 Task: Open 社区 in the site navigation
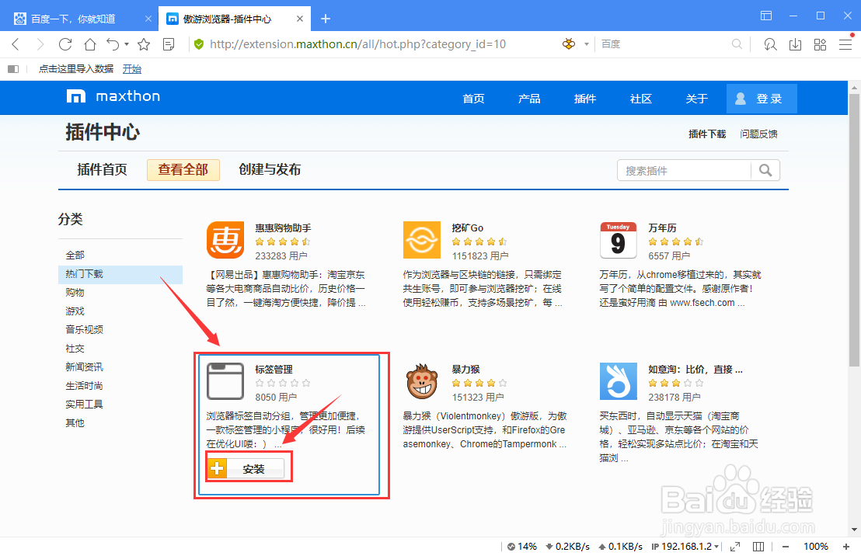coord(641,99)
